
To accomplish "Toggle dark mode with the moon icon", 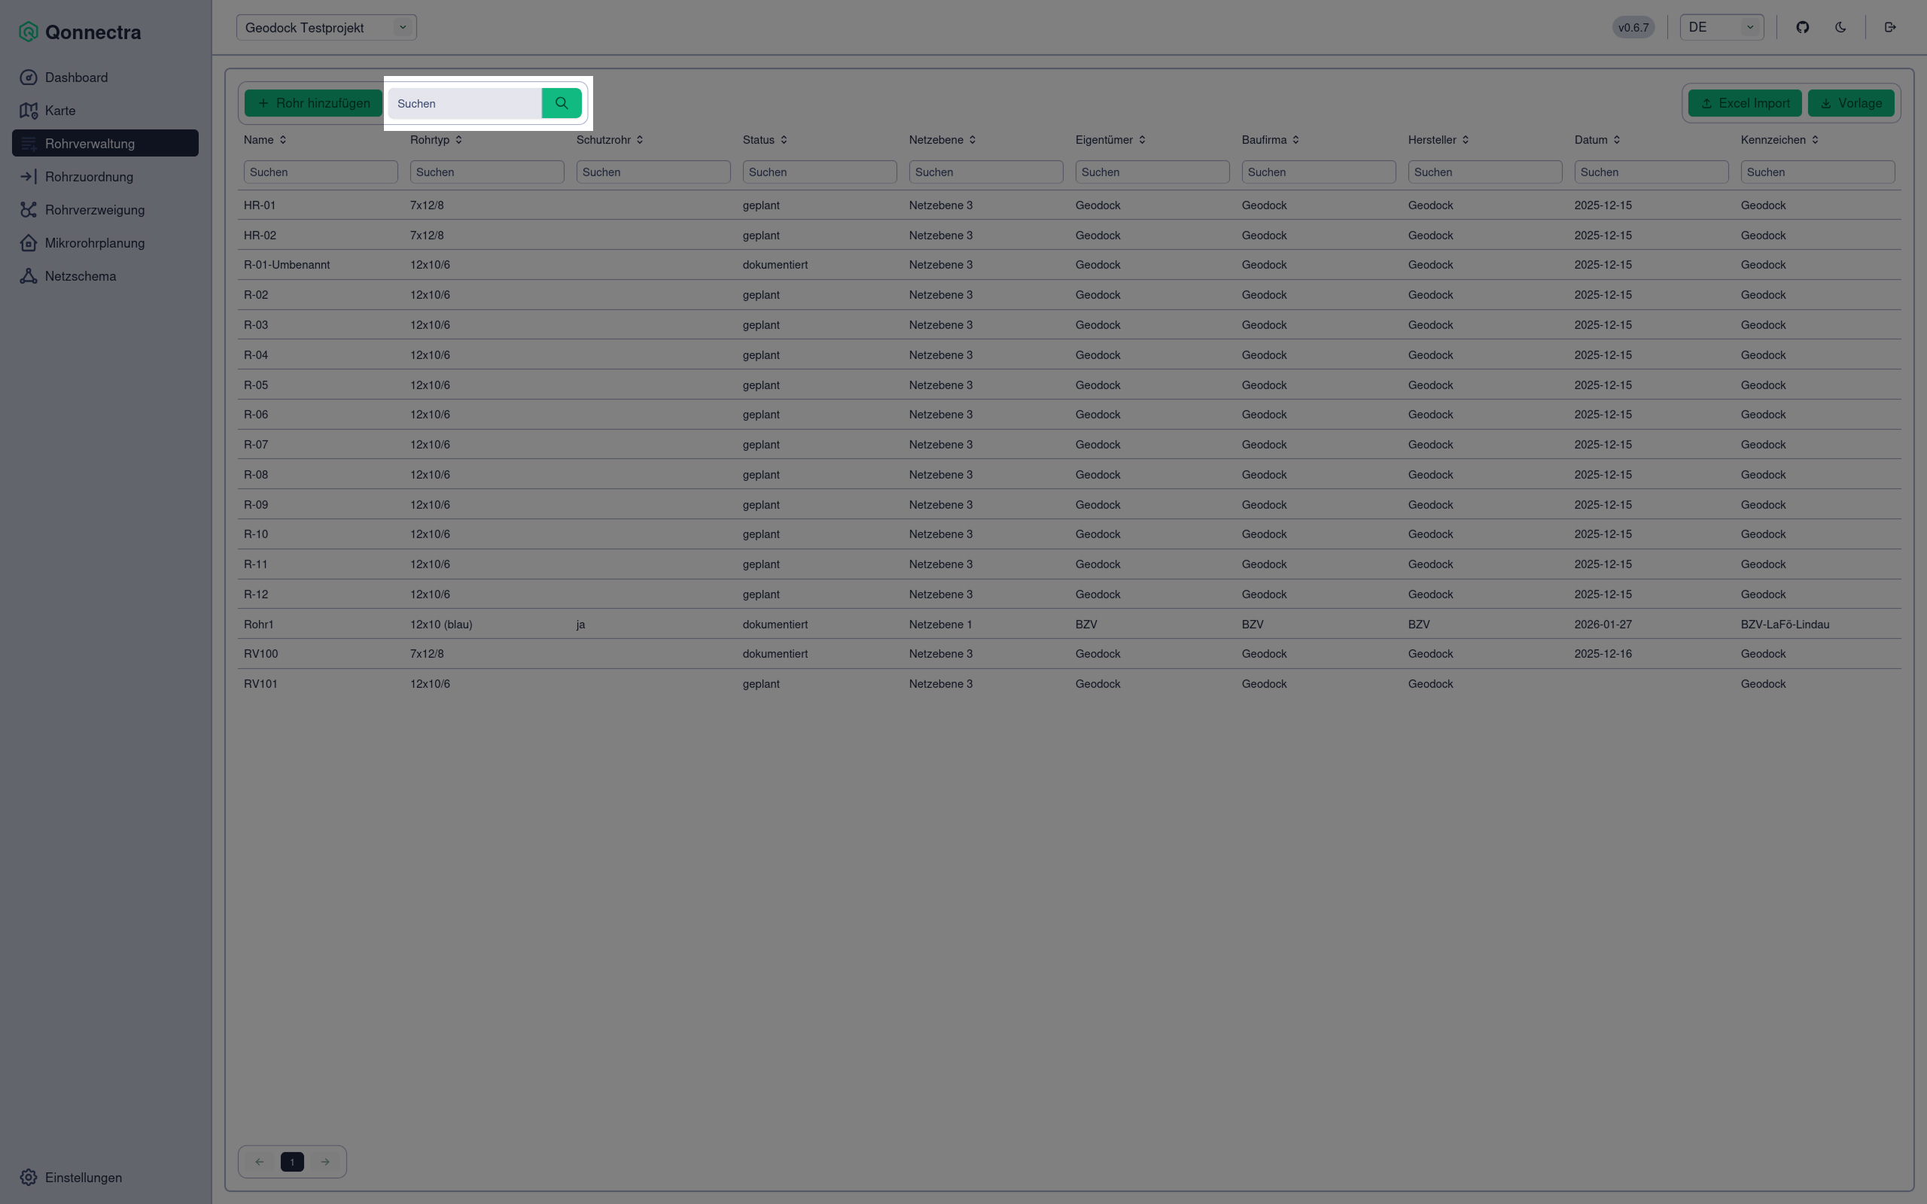I will [1840, 27].
